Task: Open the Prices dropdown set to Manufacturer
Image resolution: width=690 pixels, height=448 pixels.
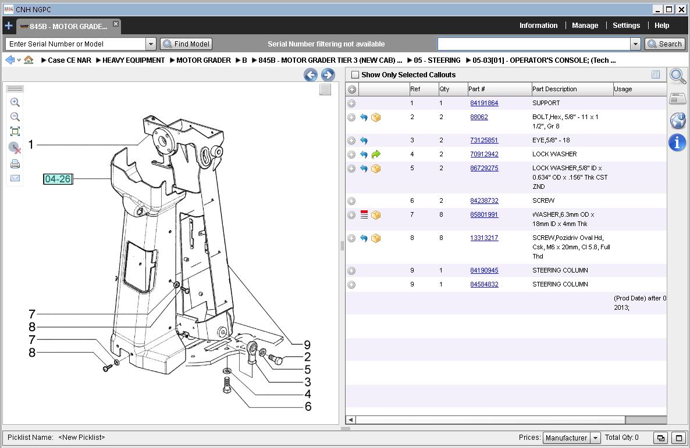Action: pyautogui.click(x=596, y=438)
